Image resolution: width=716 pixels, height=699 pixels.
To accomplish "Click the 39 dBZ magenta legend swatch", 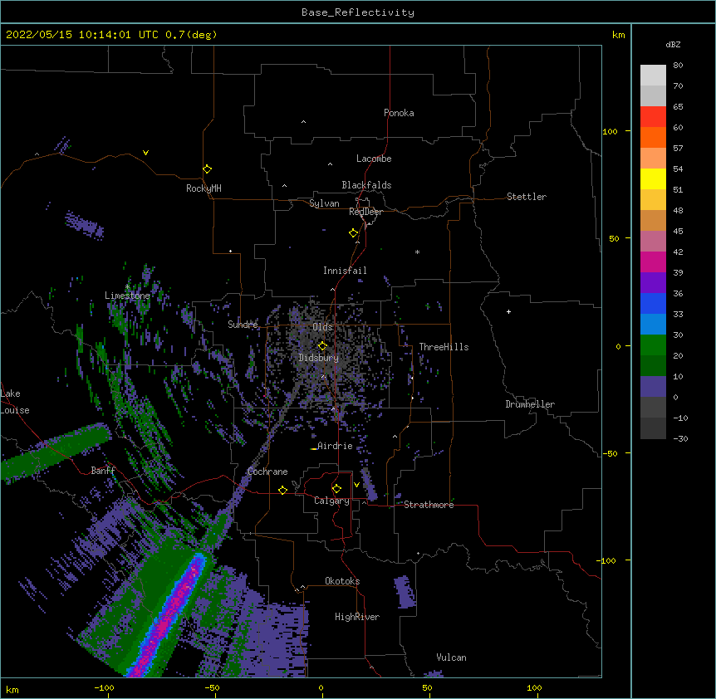I will (x=653, y=262).
